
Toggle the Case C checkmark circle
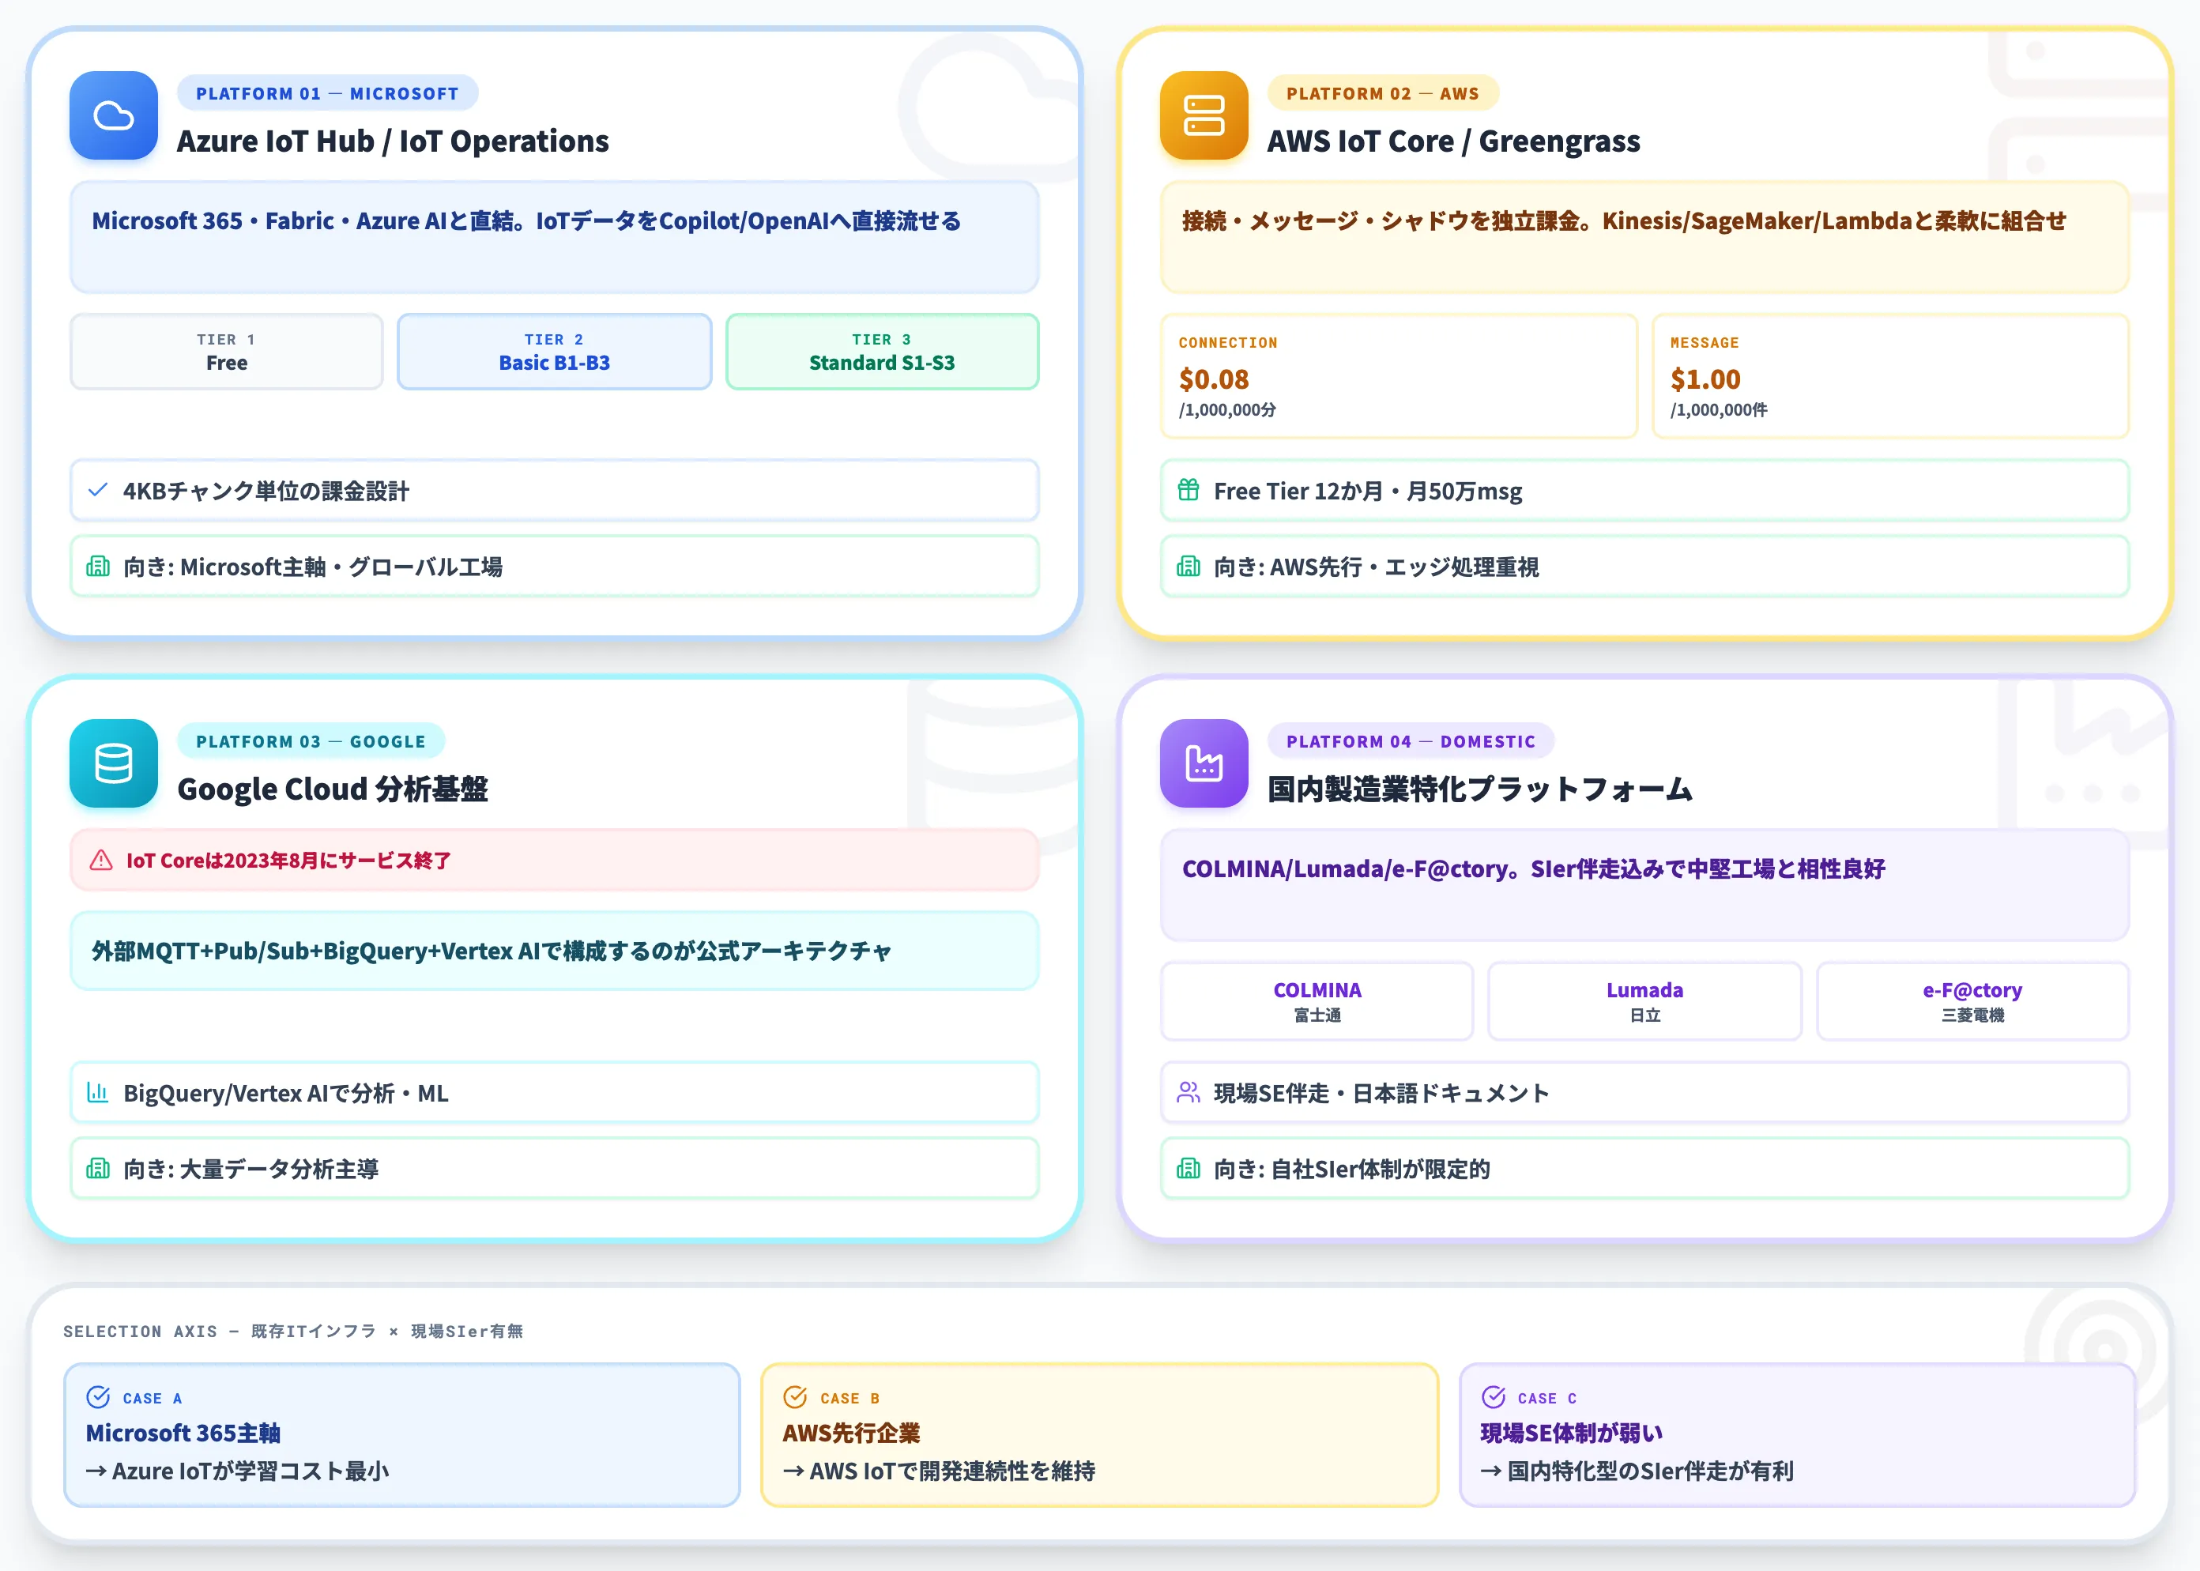click(x=1494, y=1397)
